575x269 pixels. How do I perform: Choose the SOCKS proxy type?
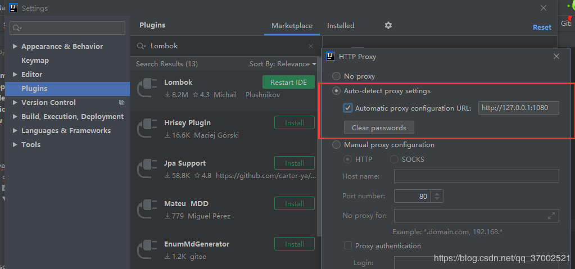pos(394,159)
